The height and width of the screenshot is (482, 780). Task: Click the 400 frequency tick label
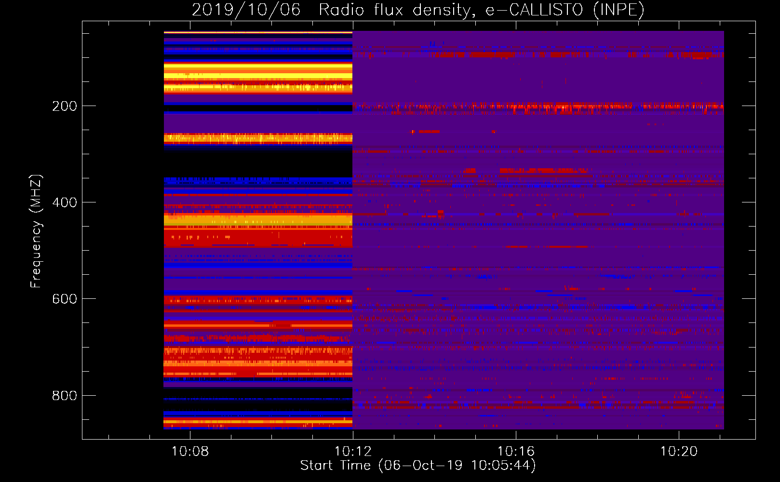[x=65, y=202]
